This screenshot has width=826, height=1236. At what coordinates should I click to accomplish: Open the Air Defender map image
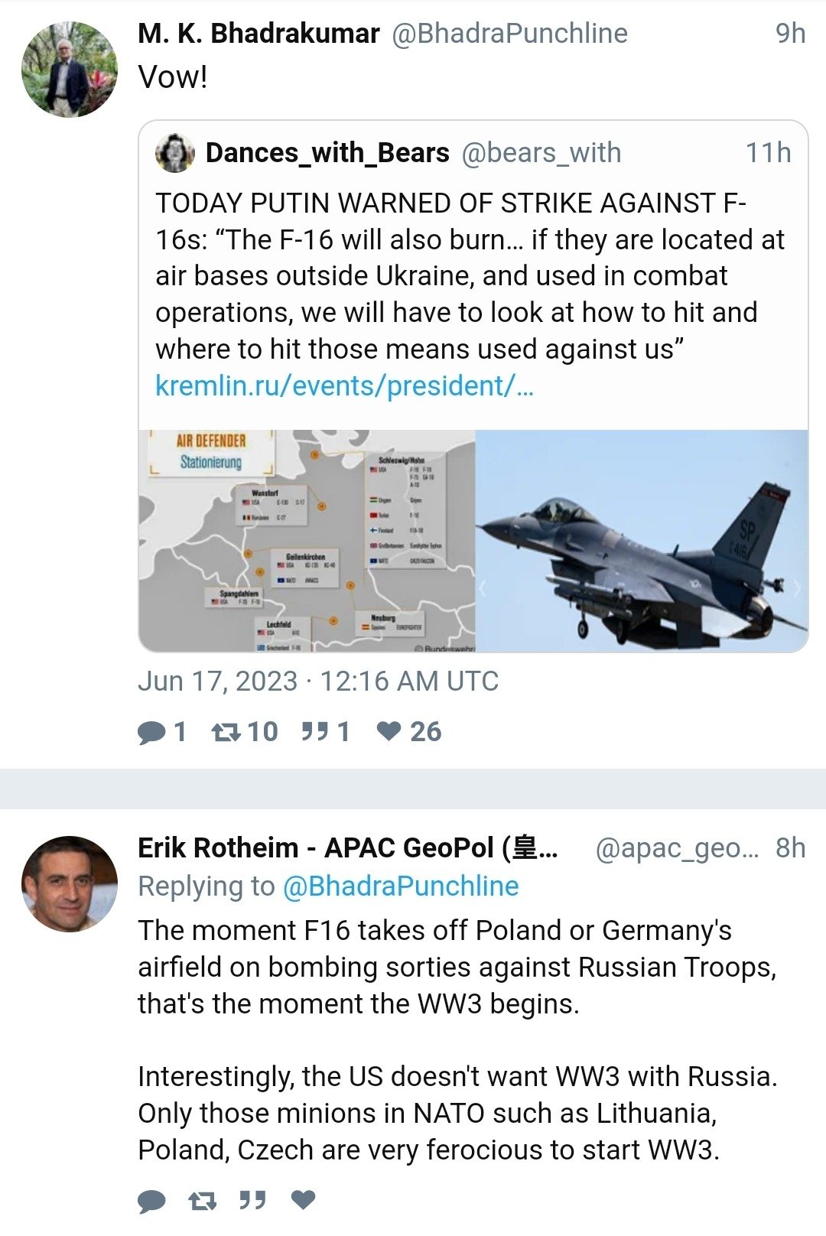tap(307, 541)
